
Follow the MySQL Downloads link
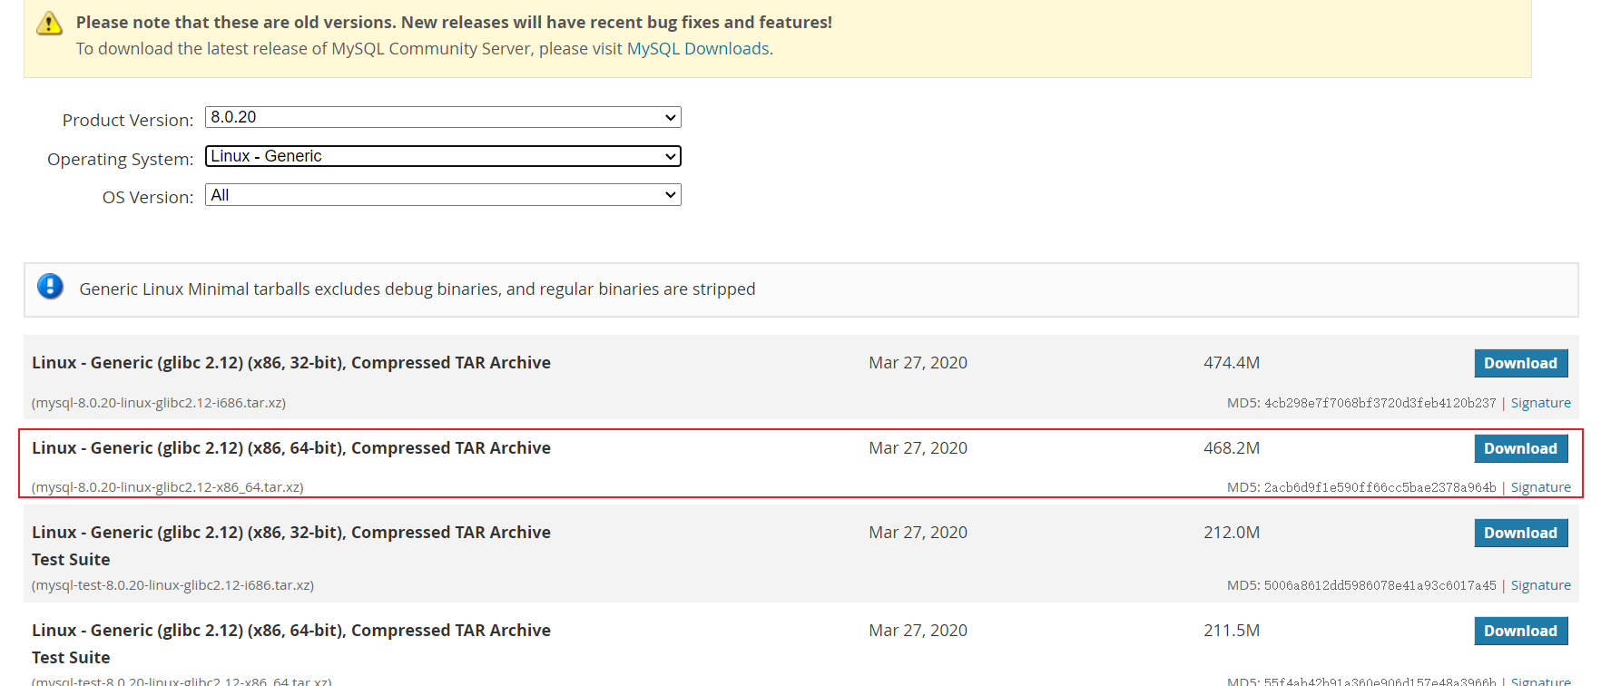click(x=698, y=49)
